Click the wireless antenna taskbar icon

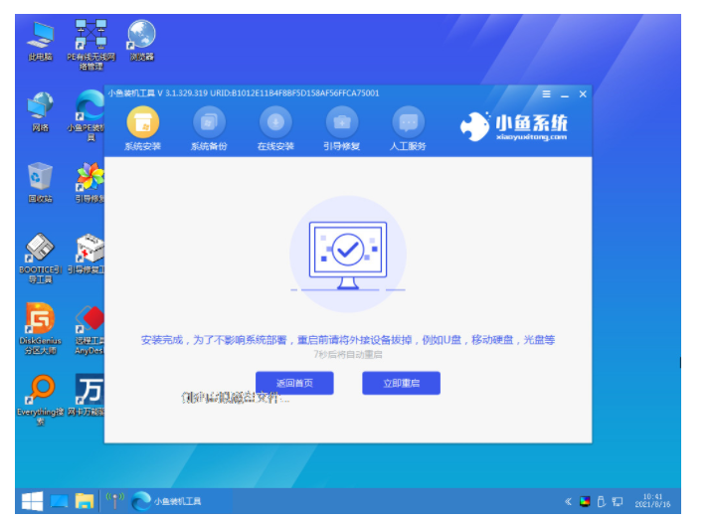[115, 500]
